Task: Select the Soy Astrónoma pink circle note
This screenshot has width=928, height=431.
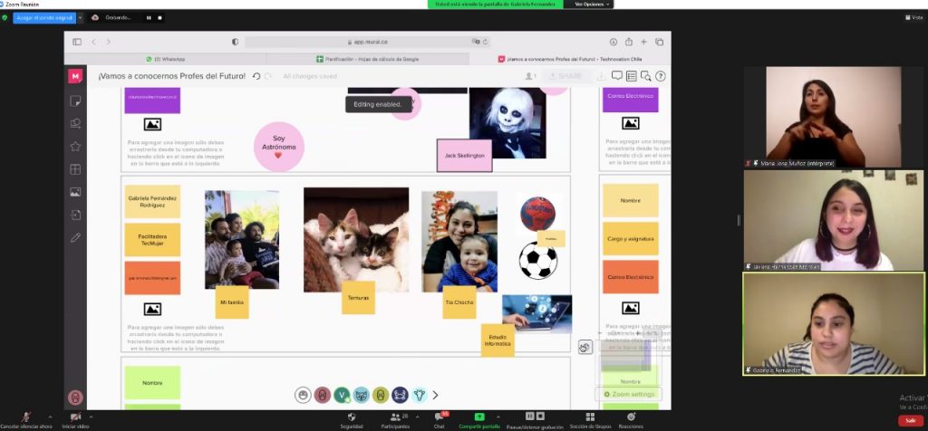Action: coord(279,147)
